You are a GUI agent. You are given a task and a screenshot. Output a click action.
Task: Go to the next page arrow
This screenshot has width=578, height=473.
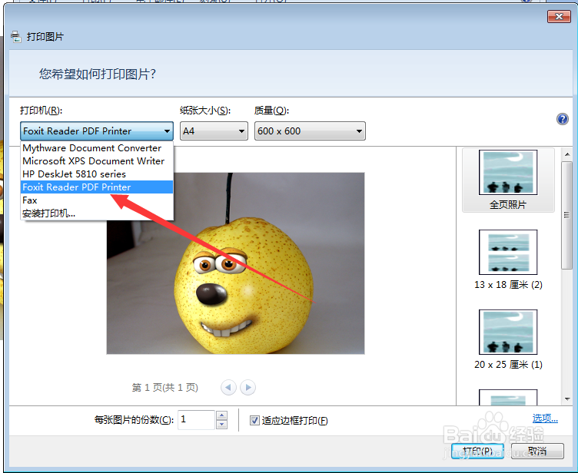[247, 388]
